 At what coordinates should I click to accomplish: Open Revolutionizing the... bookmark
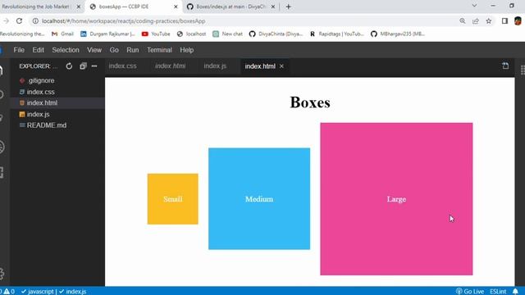pyautogui.click(x=22, y=34)
